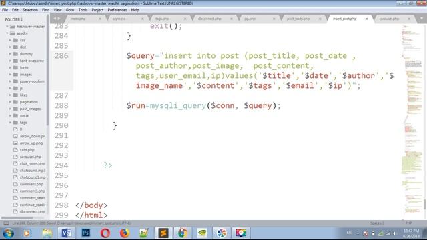The image size is (427, 240).
Task: Select the tags folder in sidebar
Action: tap(23, 123)
